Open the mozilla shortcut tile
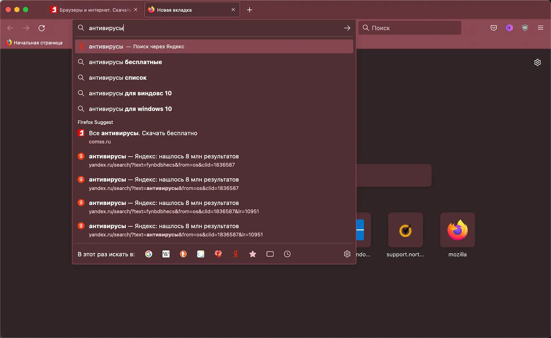 [x=457, y=235]
